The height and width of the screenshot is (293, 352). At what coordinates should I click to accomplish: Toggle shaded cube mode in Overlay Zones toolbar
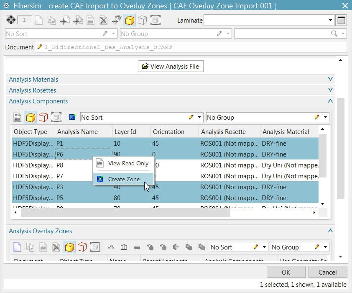(x=69, y=247)
